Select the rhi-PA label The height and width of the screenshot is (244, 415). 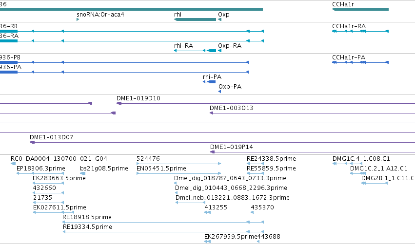point(212,77)
